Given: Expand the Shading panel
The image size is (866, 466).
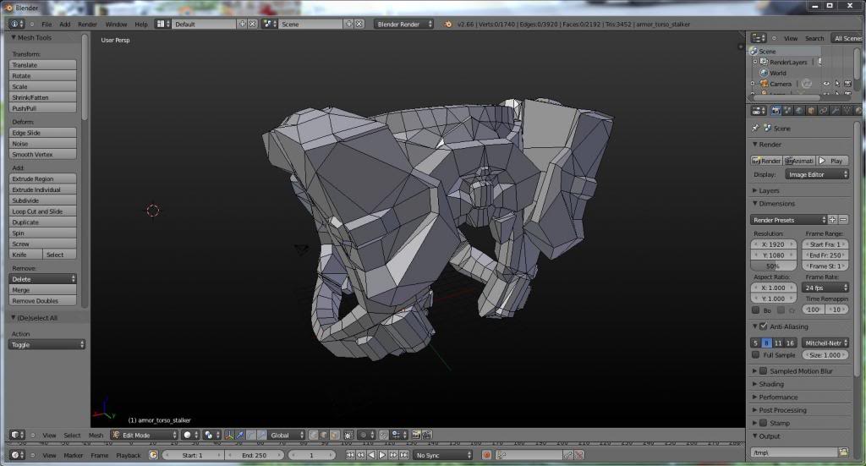Looking at the screenshot, I should 771,384.
